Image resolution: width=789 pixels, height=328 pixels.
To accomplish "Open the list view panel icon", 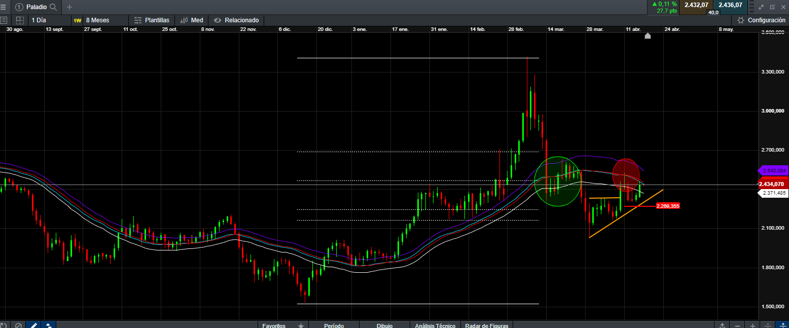I will 4,20.
